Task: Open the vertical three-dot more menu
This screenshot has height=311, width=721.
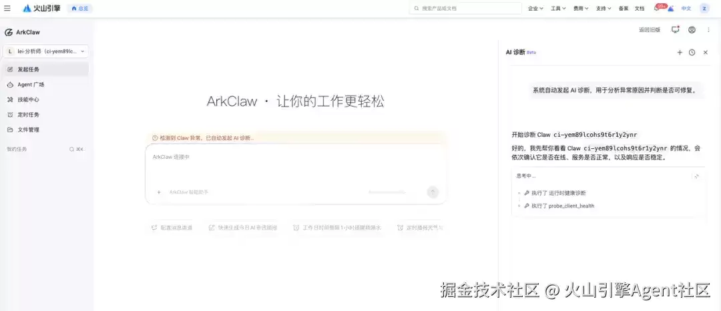Action: point(708,29)
